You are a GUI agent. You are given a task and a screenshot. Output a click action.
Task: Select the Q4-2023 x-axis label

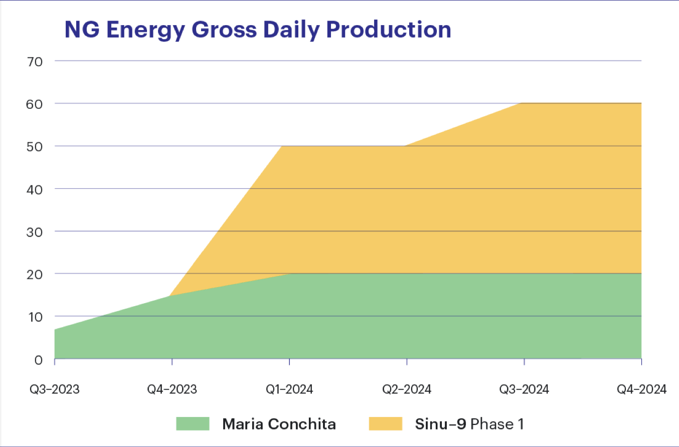tap(172, 389)
